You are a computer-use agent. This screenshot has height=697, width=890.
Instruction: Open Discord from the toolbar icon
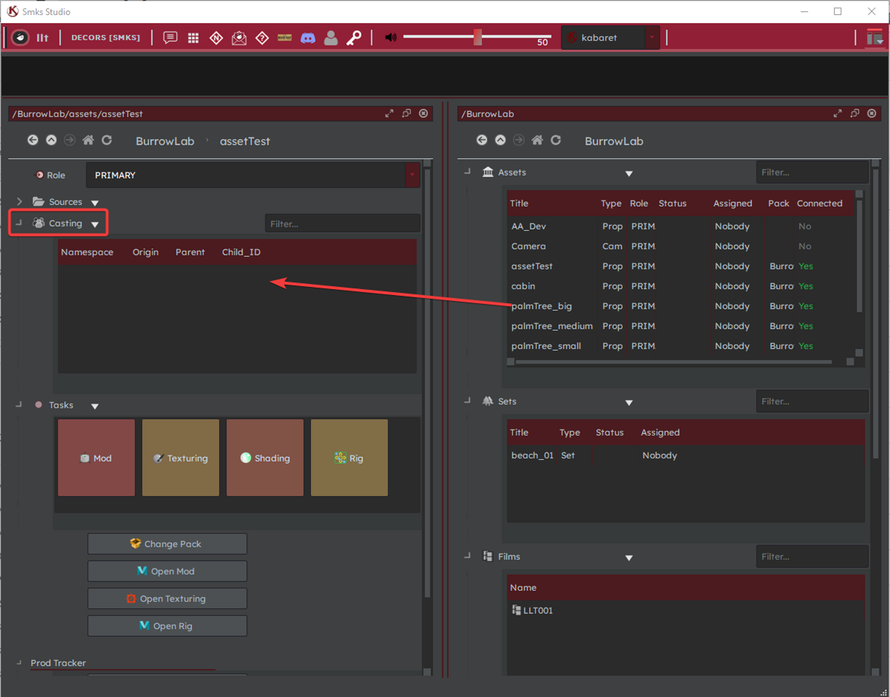(x=308, y=38)
